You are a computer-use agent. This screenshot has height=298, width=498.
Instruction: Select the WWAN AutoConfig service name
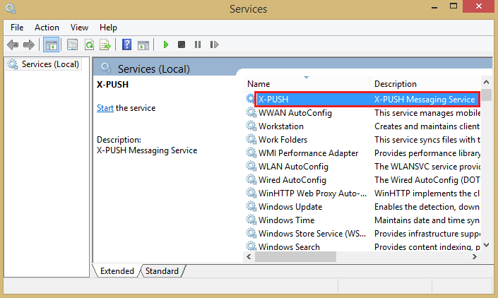295,113
